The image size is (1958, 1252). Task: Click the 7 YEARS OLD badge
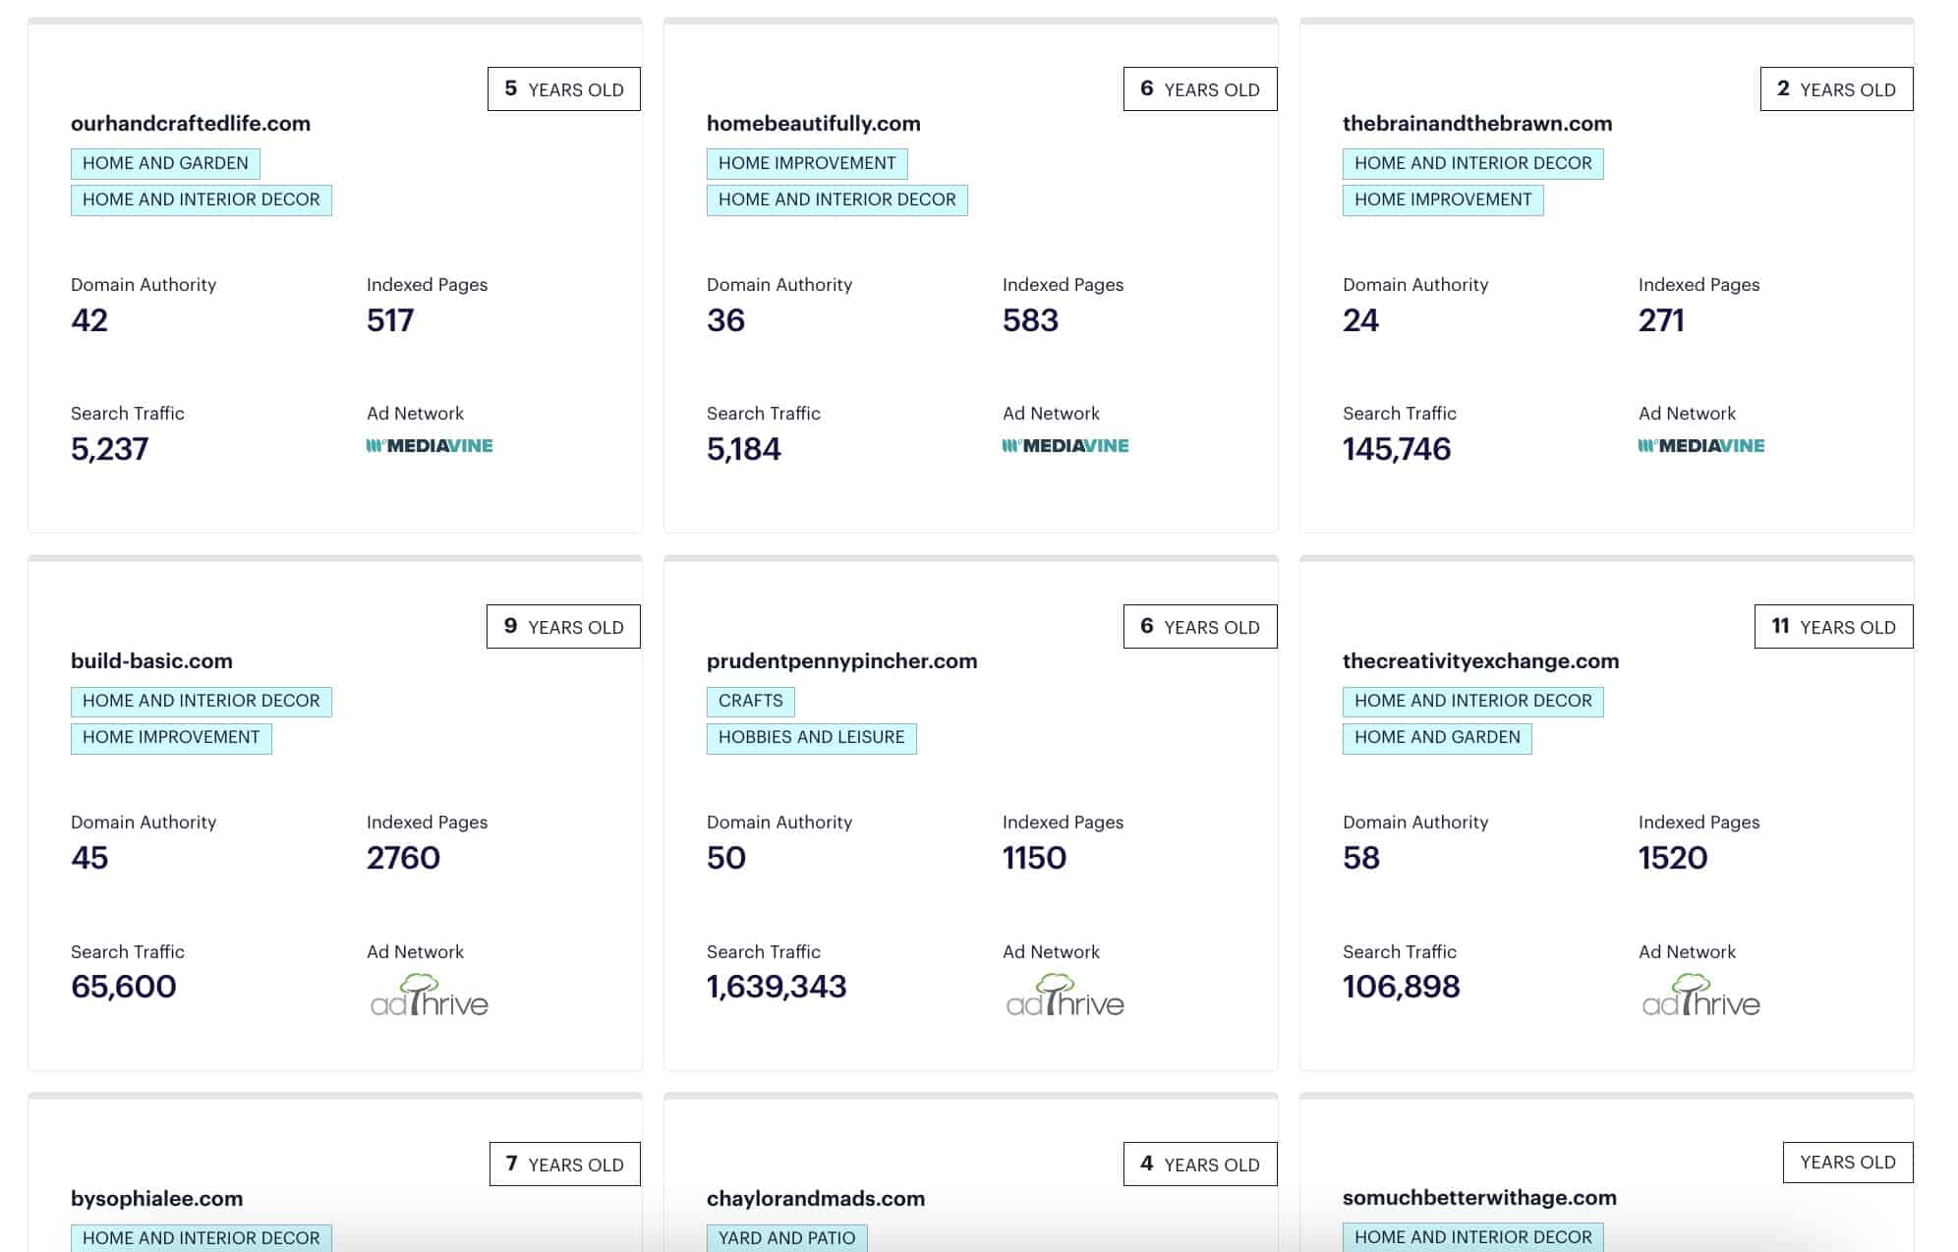[565, 1165]
